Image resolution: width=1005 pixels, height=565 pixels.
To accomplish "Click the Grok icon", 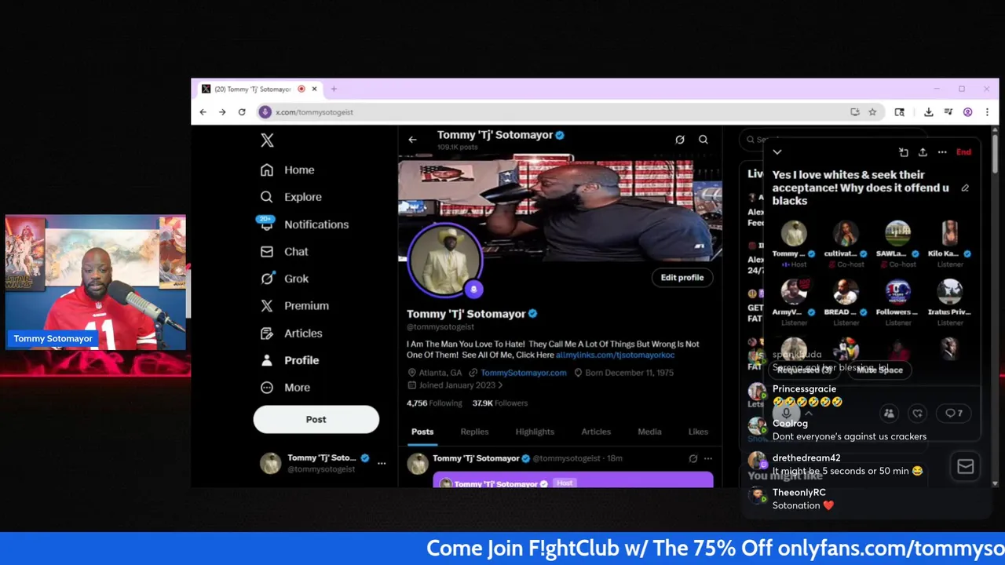I will pos(267,279).
